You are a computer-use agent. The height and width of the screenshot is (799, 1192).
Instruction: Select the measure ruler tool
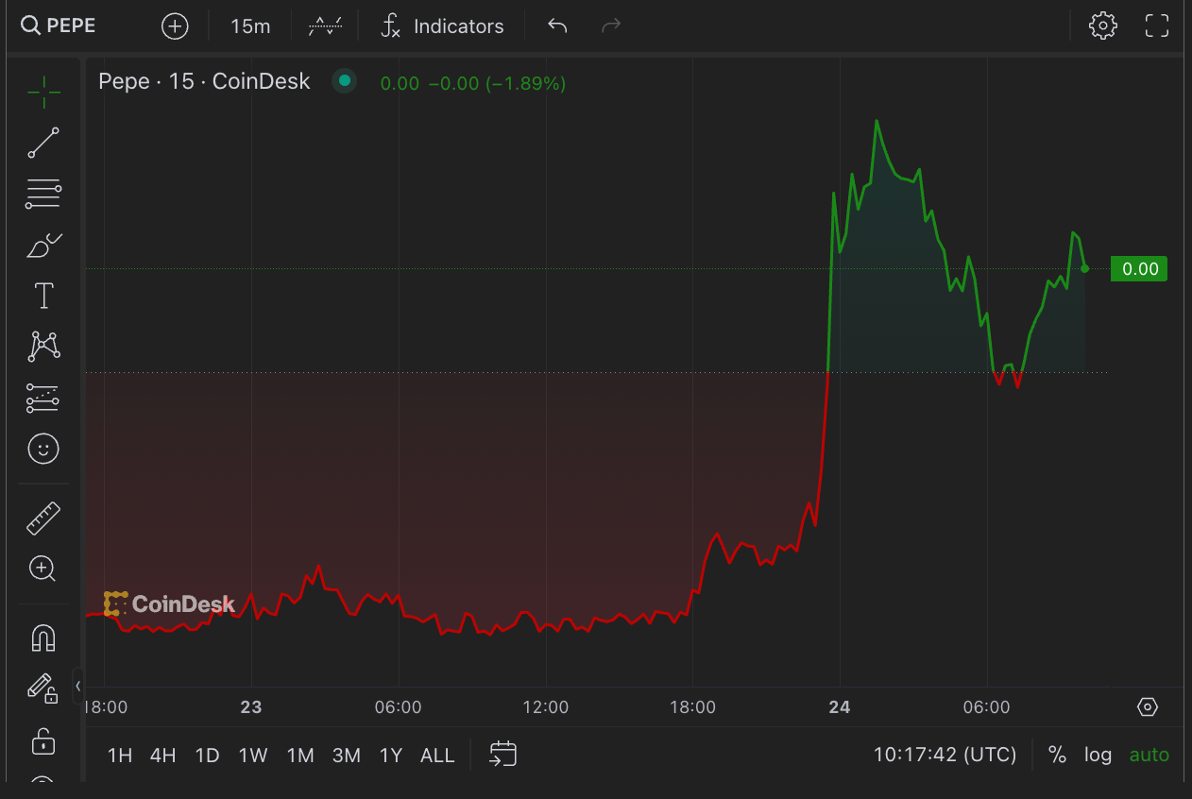[43, 518]
